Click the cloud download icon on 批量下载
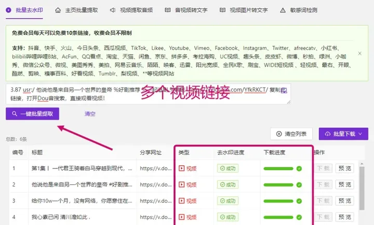This screenshot has width=374, height=225. (328, 134)
